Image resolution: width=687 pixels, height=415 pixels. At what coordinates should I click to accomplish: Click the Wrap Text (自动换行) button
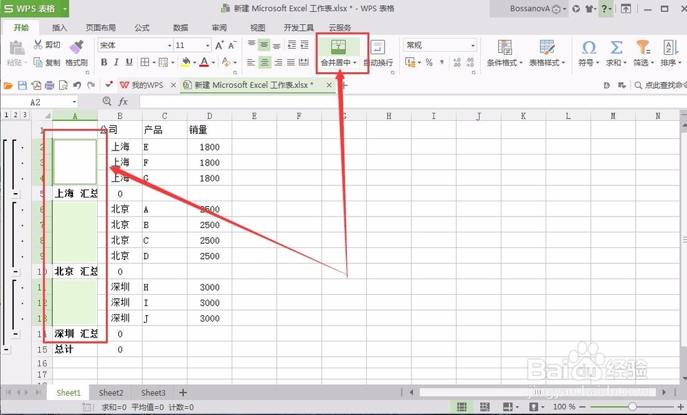tap(378, 54)
